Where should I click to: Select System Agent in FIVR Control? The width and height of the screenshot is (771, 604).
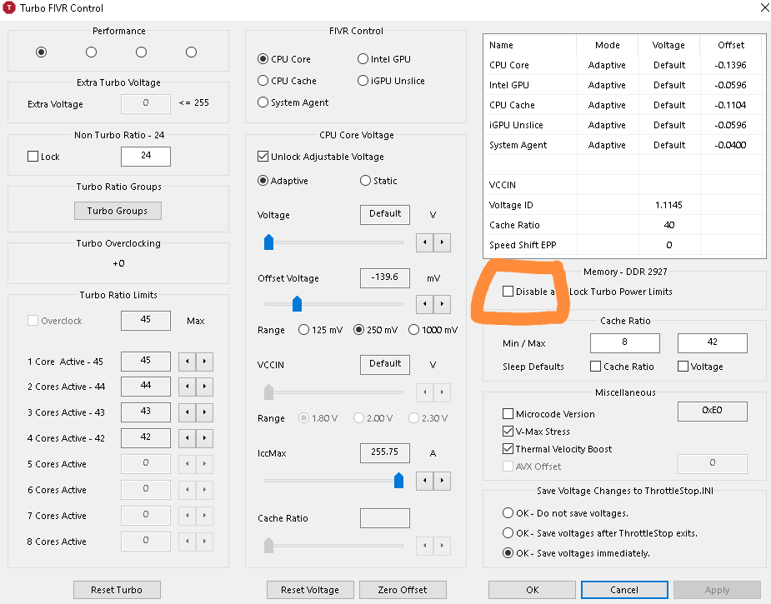(x=293, y=102)
